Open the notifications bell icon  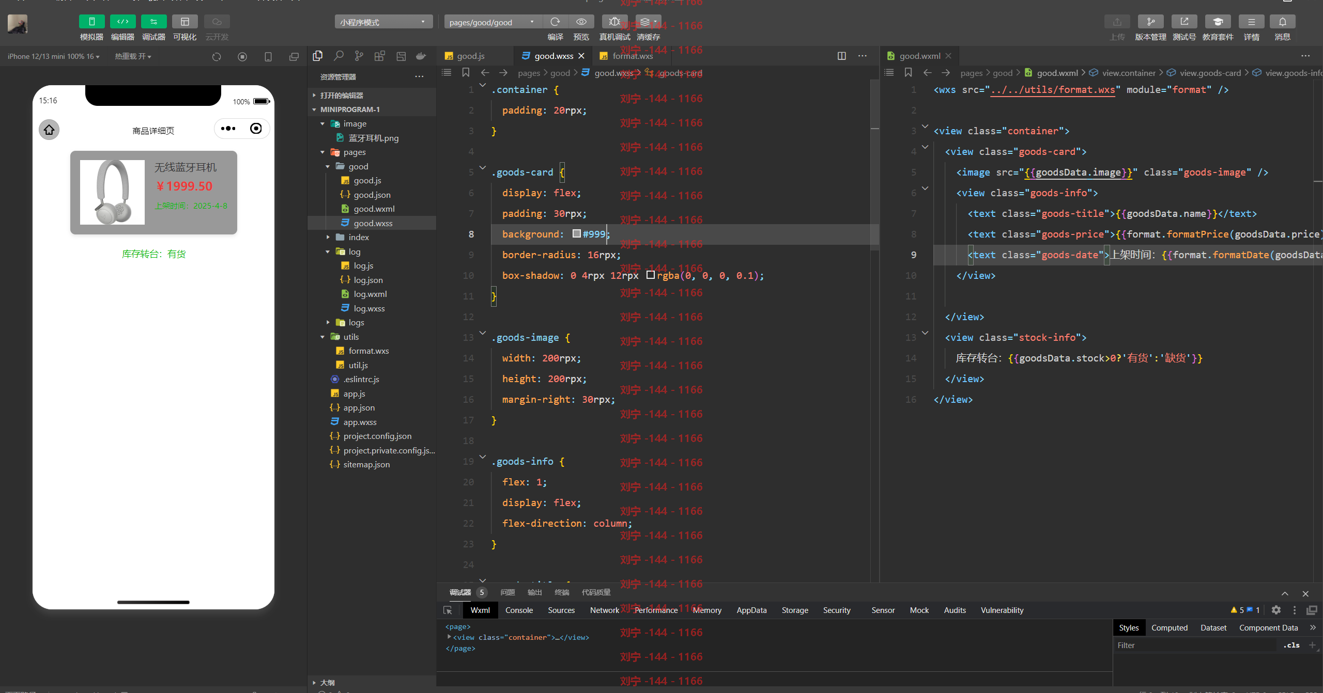click(1282, 22)
